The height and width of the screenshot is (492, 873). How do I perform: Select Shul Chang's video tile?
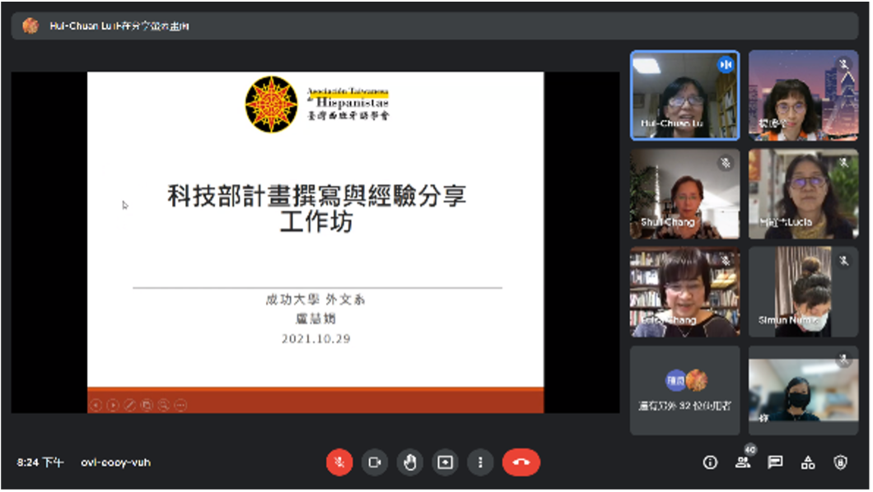pyautogui.click(x=685, y=194)
